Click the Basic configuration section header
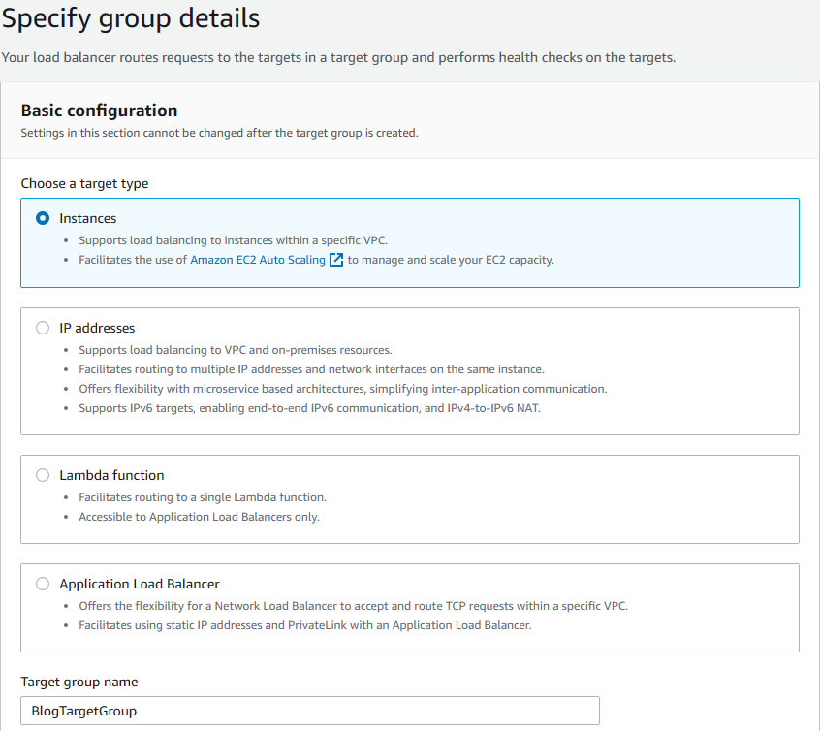This screenshot has height=731, width=820. point(99,111)
